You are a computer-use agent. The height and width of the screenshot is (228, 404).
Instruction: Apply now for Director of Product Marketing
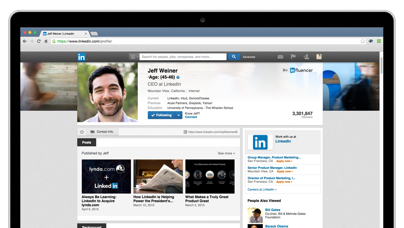click(284, 182)
